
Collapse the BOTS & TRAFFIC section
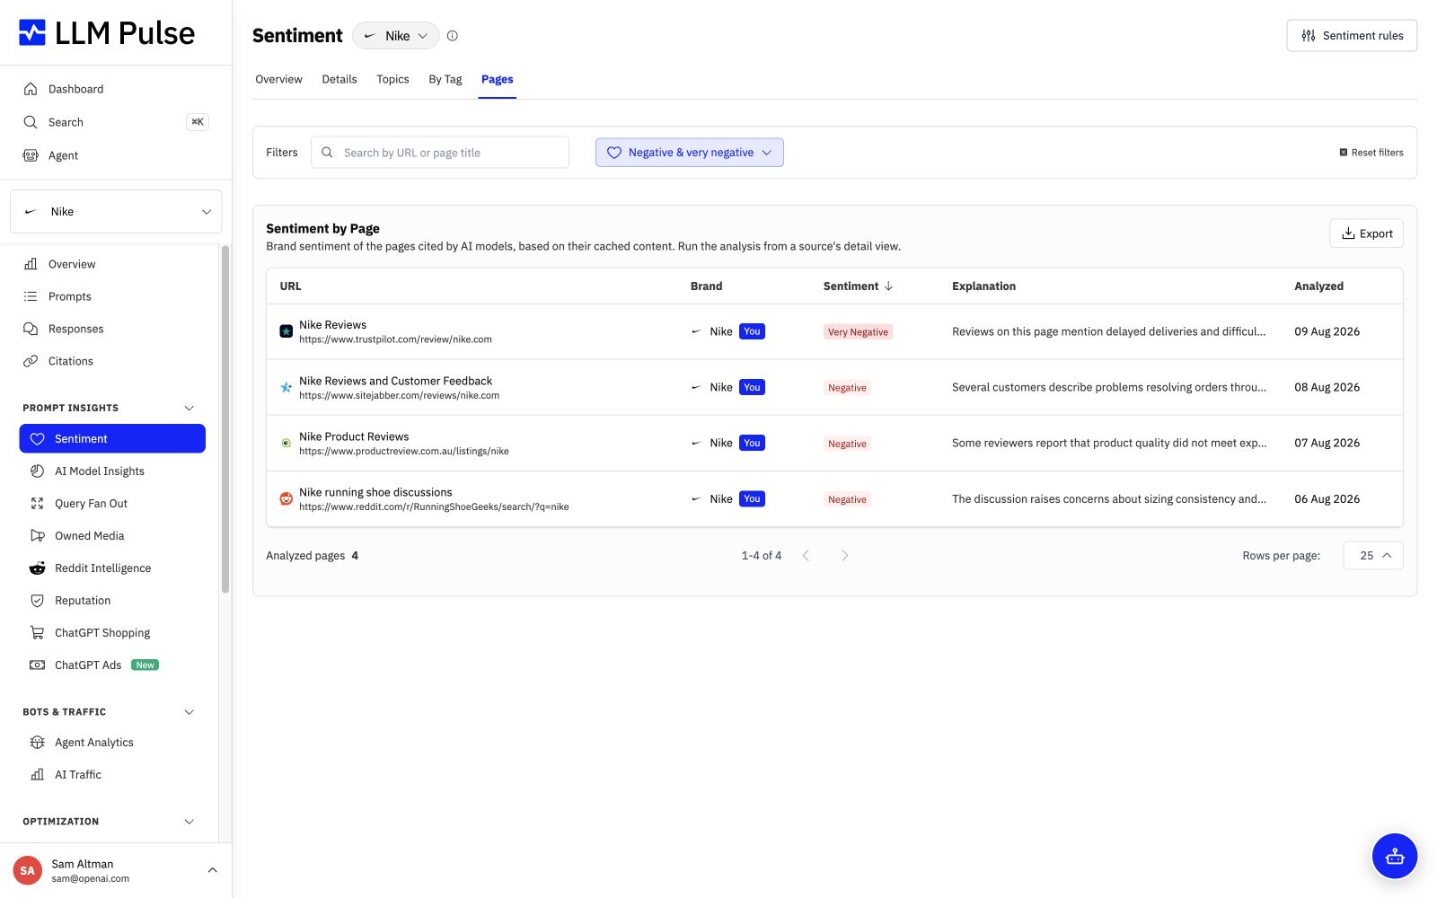189,712
